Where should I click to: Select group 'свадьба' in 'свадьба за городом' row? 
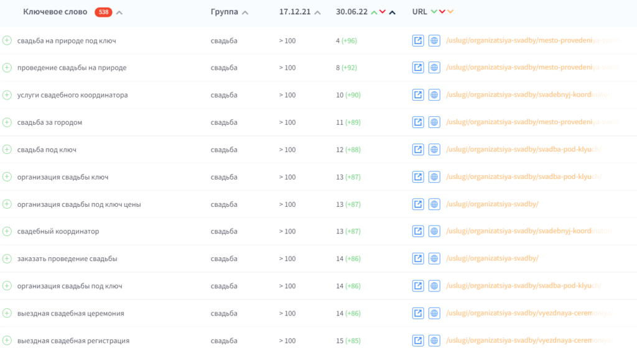[x=224, y=122]
